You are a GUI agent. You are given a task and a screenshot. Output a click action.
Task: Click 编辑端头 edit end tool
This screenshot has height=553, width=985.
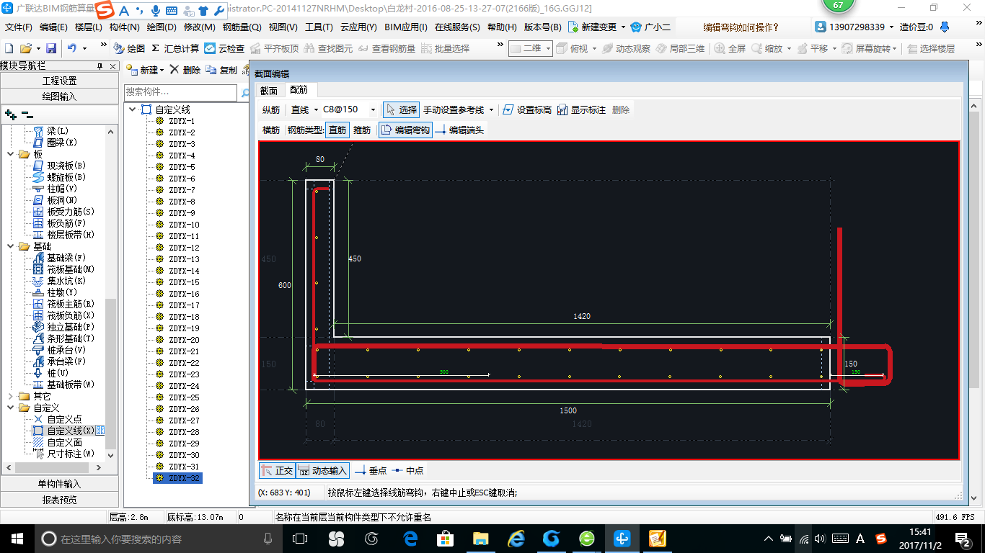pyautogui.click(x=459, y=130)
